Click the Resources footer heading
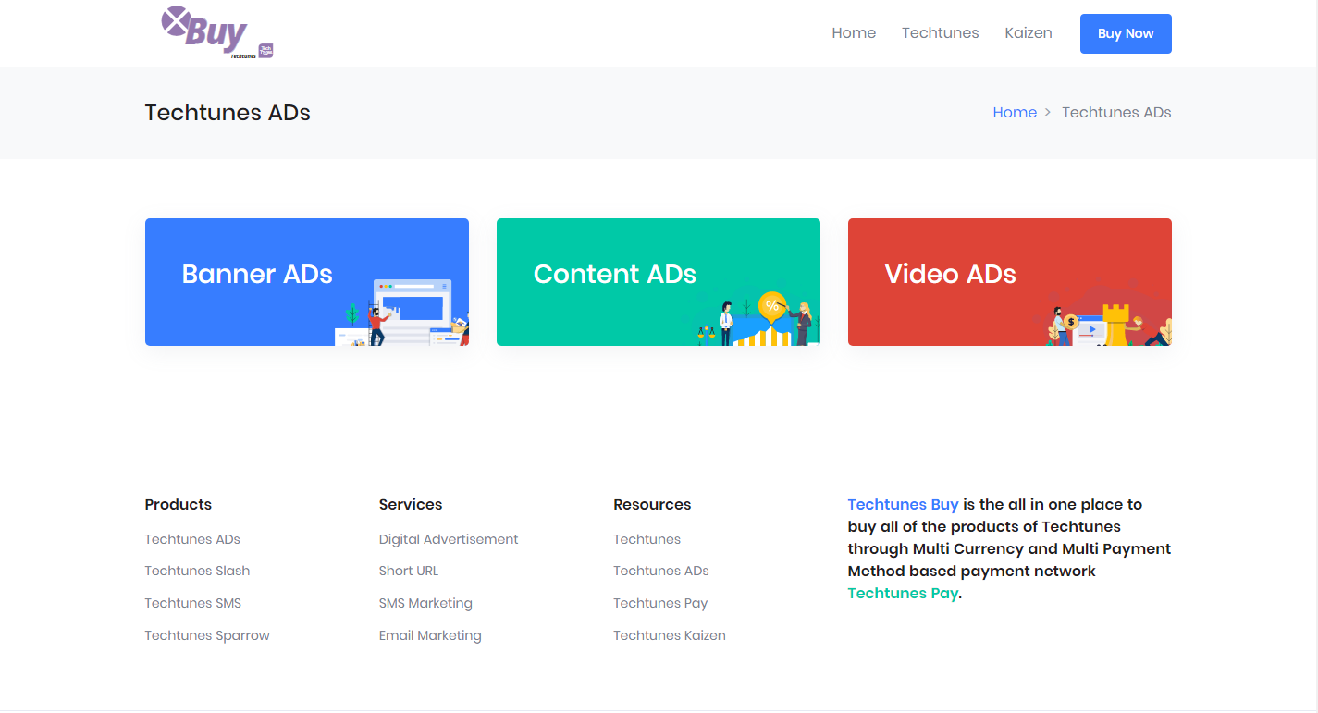Viewport: 1318px width, 713px height. click(652, 504)
